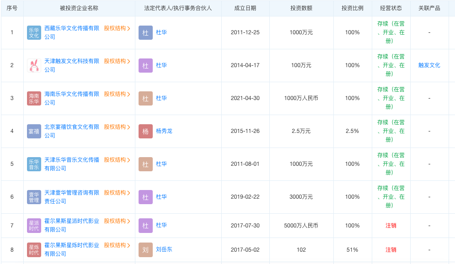Select the 3000万元 investment amount cell

pyautogui.click(x=301, y=197)
